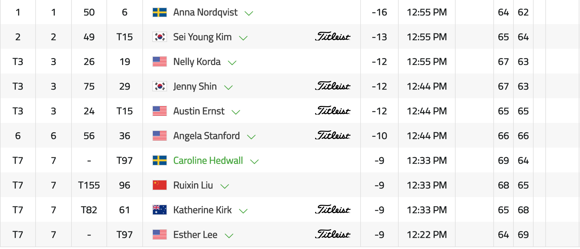Click Titleist logo in Angela Stanford's row
This screenshot has width=580, height=249.
333,135
